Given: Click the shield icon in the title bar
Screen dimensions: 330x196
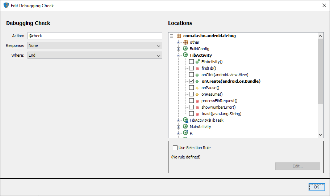Looking at the screenshot, I should point(6,5).
